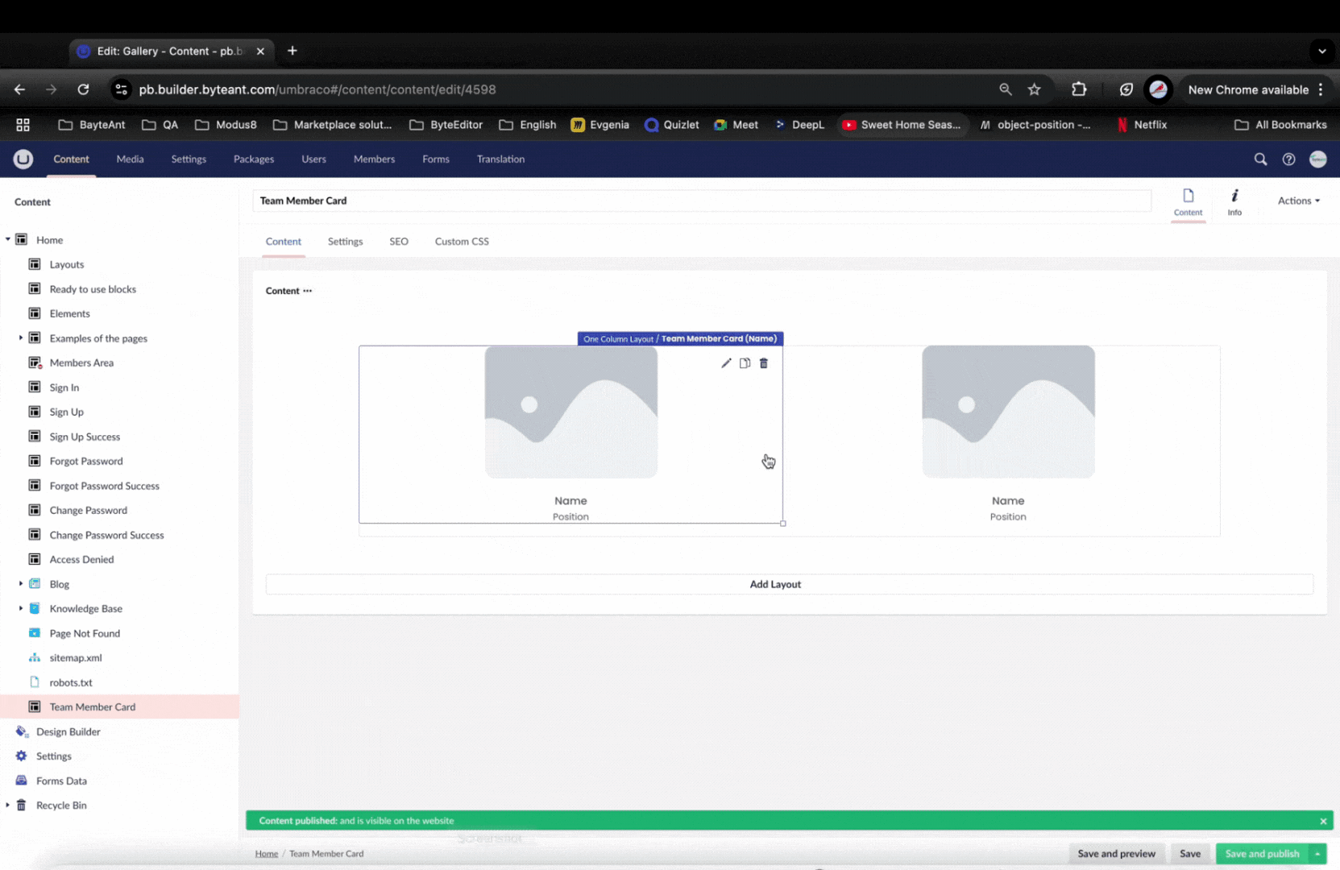Bookmark this page with the star icon
Screen dimensions: 1340x870
click(1035, 89)
